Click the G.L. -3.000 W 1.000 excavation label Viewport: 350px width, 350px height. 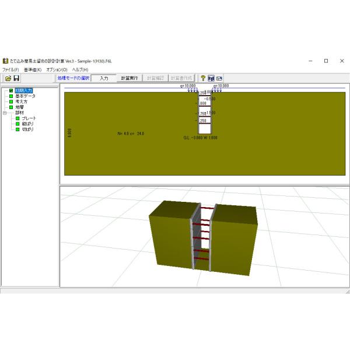[x=200, y=138]
